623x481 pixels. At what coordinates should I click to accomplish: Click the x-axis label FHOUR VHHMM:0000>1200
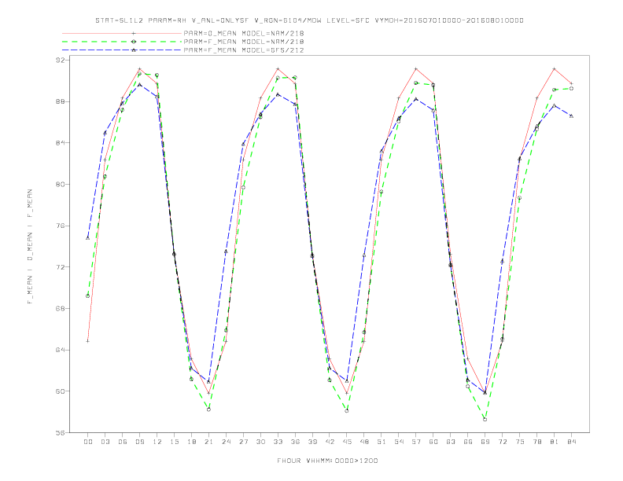(x=327, y=461)
